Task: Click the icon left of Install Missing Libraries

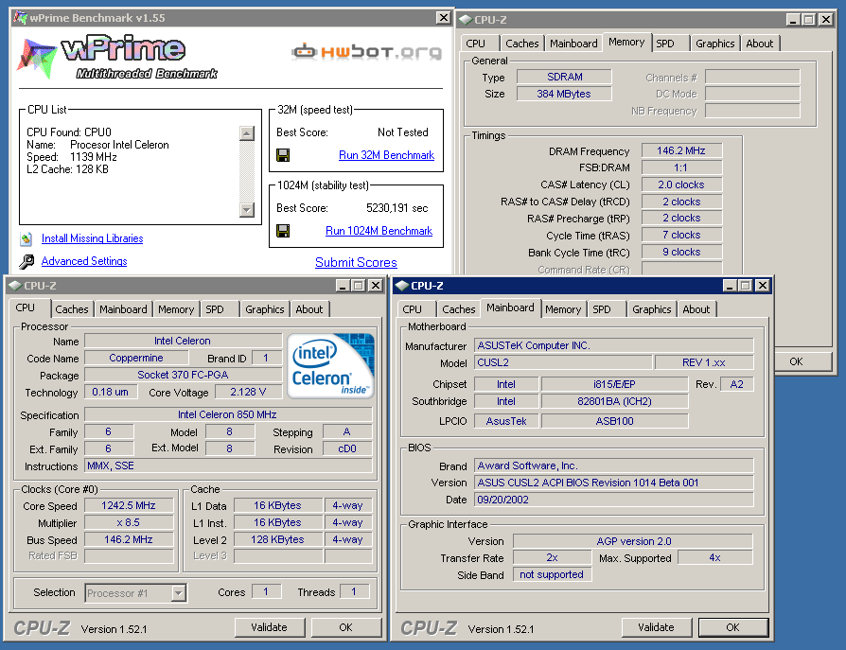Action: 26,238
